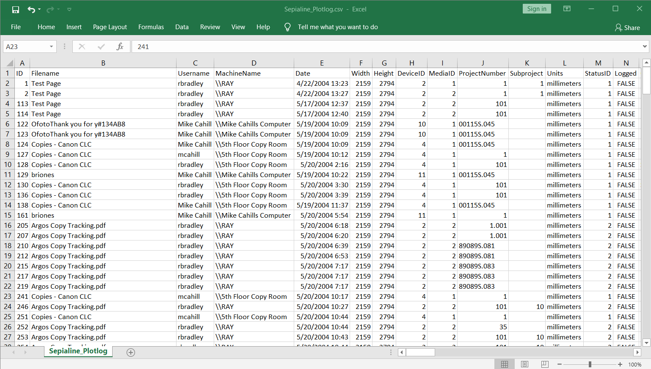This screenshot has height=369, width=651.
Task: Switch to Normal view in status bar
Action: [505, 364]
